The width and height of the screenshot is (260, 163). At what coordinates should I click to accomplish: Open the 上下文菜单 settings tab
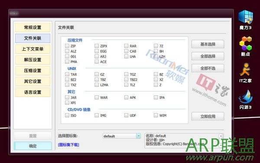tap(32, 49)
